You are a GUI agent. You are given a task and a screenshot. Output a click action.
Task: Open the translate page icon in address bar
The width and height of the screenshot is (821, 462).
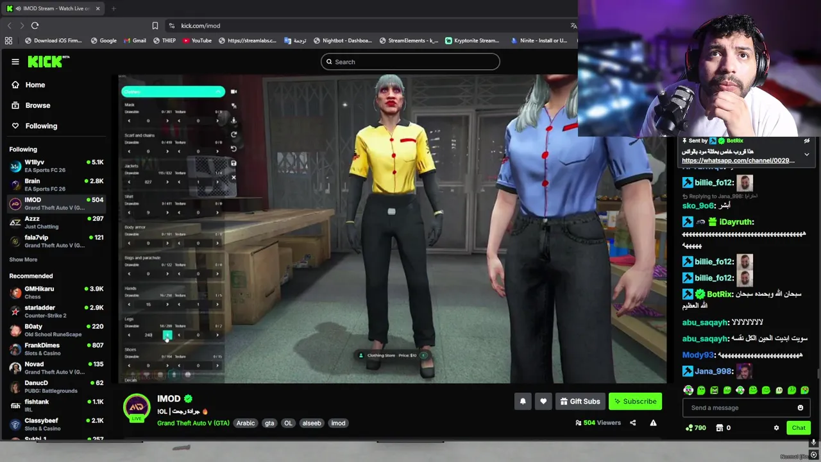[x=573, y=26]
